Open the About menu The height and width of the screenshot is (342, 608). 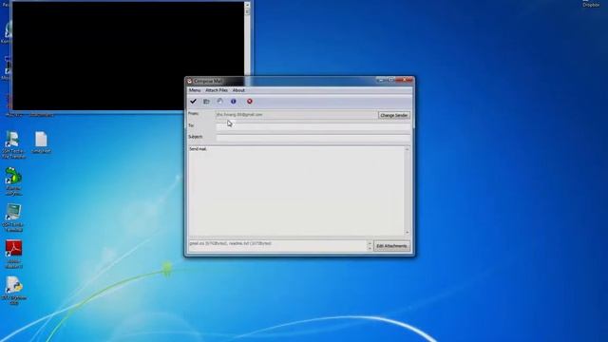238,90
